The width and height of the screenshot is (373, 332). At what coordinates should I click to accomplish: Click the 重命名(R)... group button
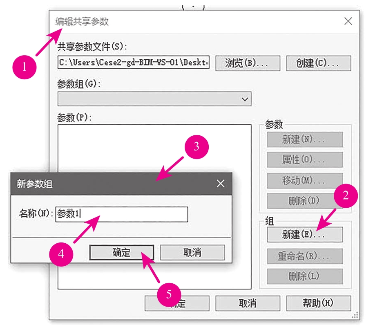point(304,256)
